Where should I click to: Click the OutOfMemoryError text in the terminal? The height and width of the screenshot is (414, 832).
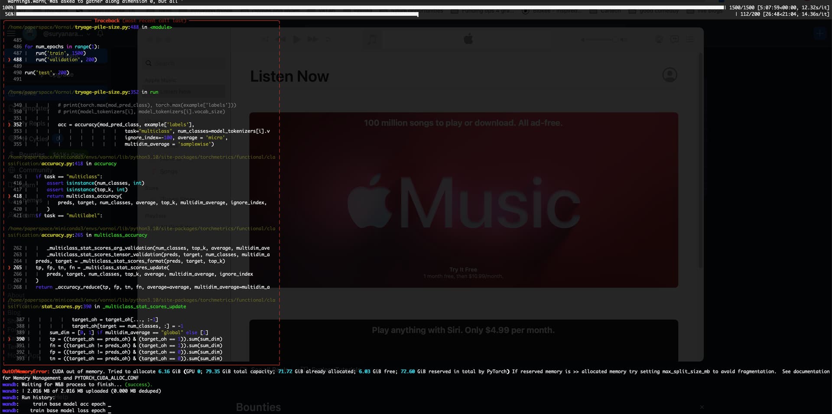point(26,372)
